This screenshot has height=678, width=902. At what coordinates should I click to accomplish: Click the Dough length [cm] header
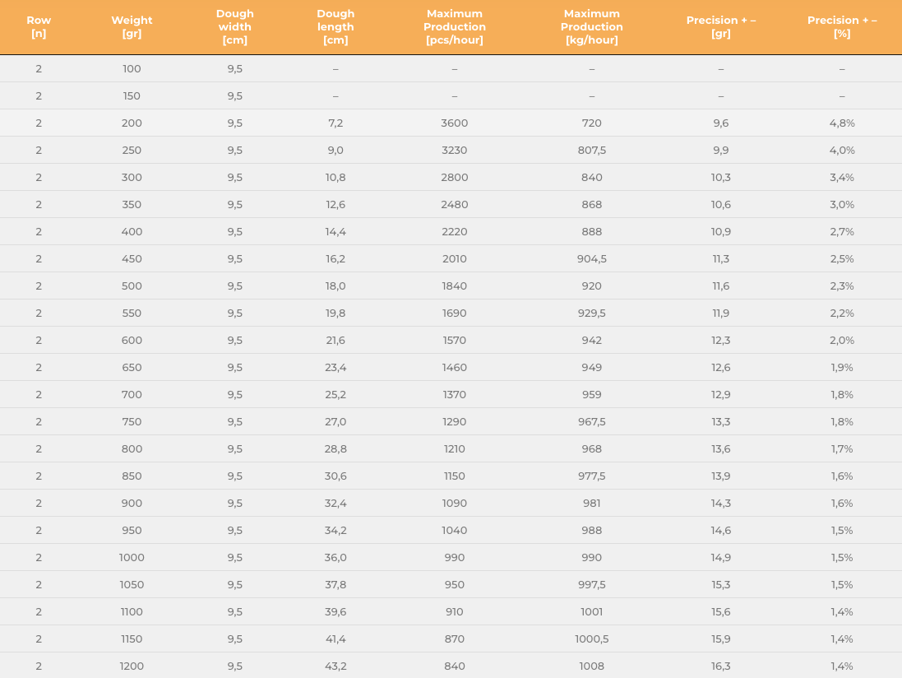tap(335, 26)
